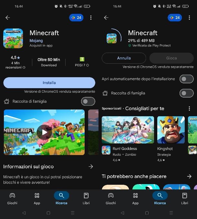Viewport: 197px width, 219px height.
Task: Tap the info icon next to recensioni
Action: tap(24, 68)
